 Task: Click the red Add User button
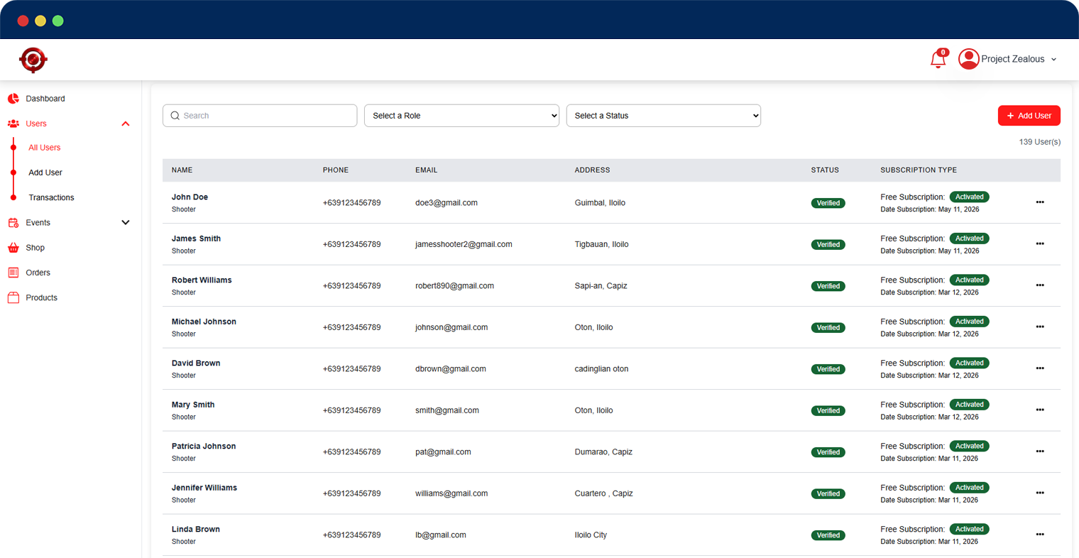(x=1029, y=116)
